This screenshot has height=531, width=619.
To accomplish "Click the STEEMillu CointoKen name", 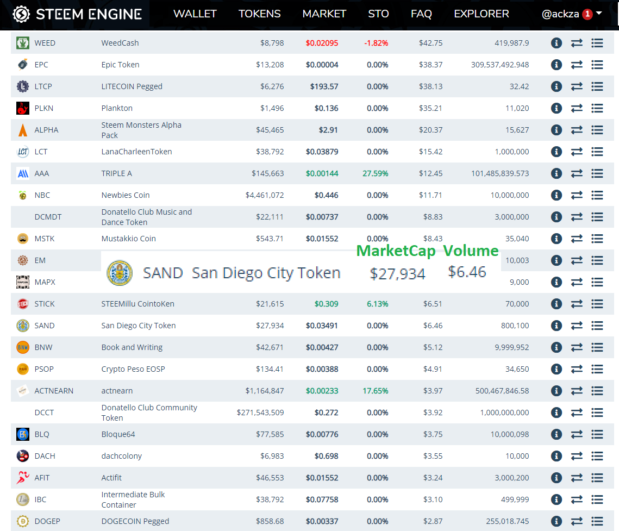I will 138,304.
